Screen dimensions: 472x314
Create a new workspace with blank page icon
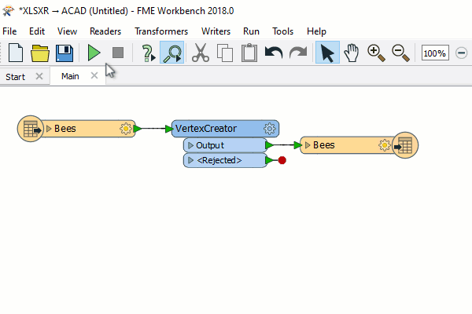pyautogui.click(x=16, y=53)
